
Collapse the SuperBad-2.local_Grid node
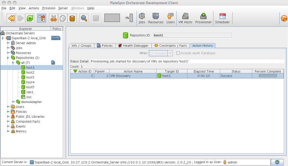pyautogui.click(x=3, y=38)
